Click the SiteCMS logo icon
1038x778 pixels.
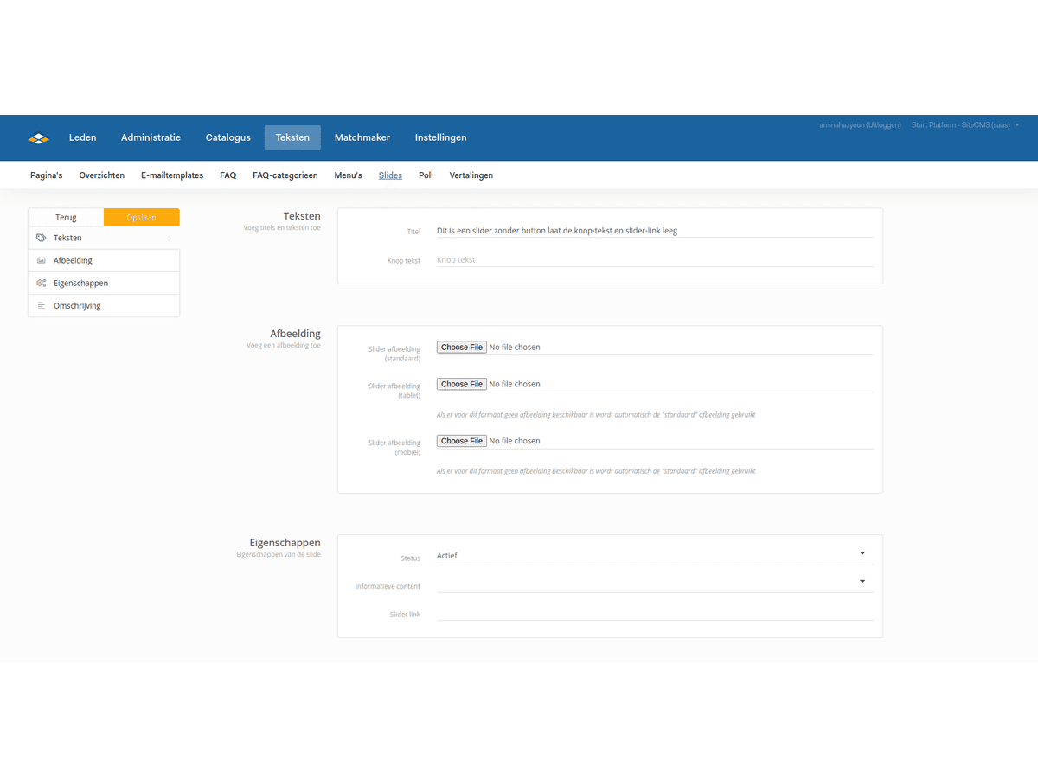(39, 137)
